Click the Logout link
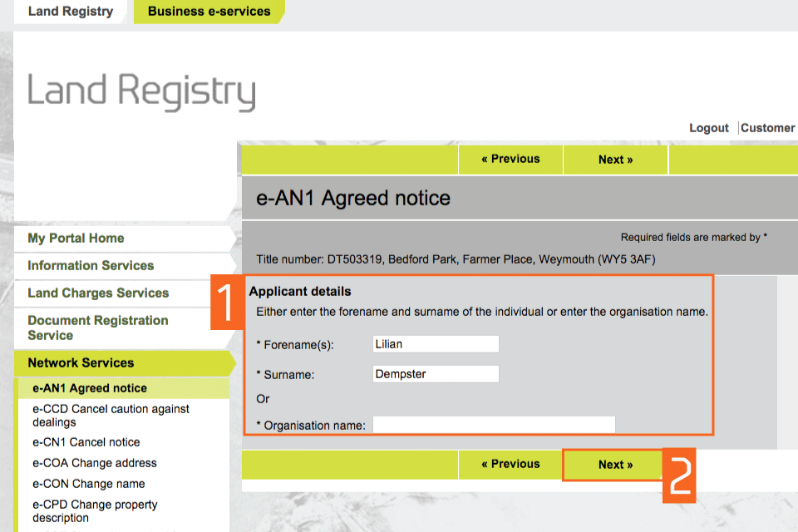The width and height of the screenshot is (798, 532). coord(708,128)
